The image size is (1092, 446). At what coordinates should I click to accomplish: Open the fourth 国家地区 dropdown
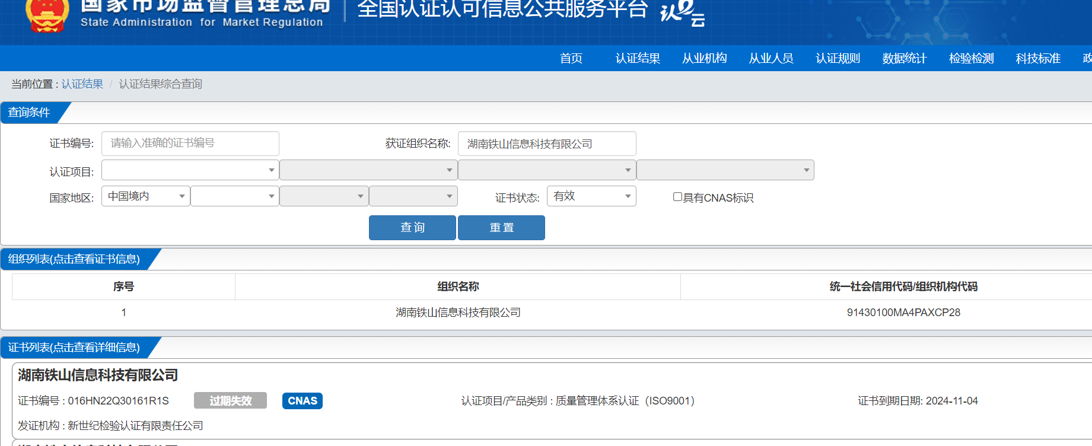[413, 196]
